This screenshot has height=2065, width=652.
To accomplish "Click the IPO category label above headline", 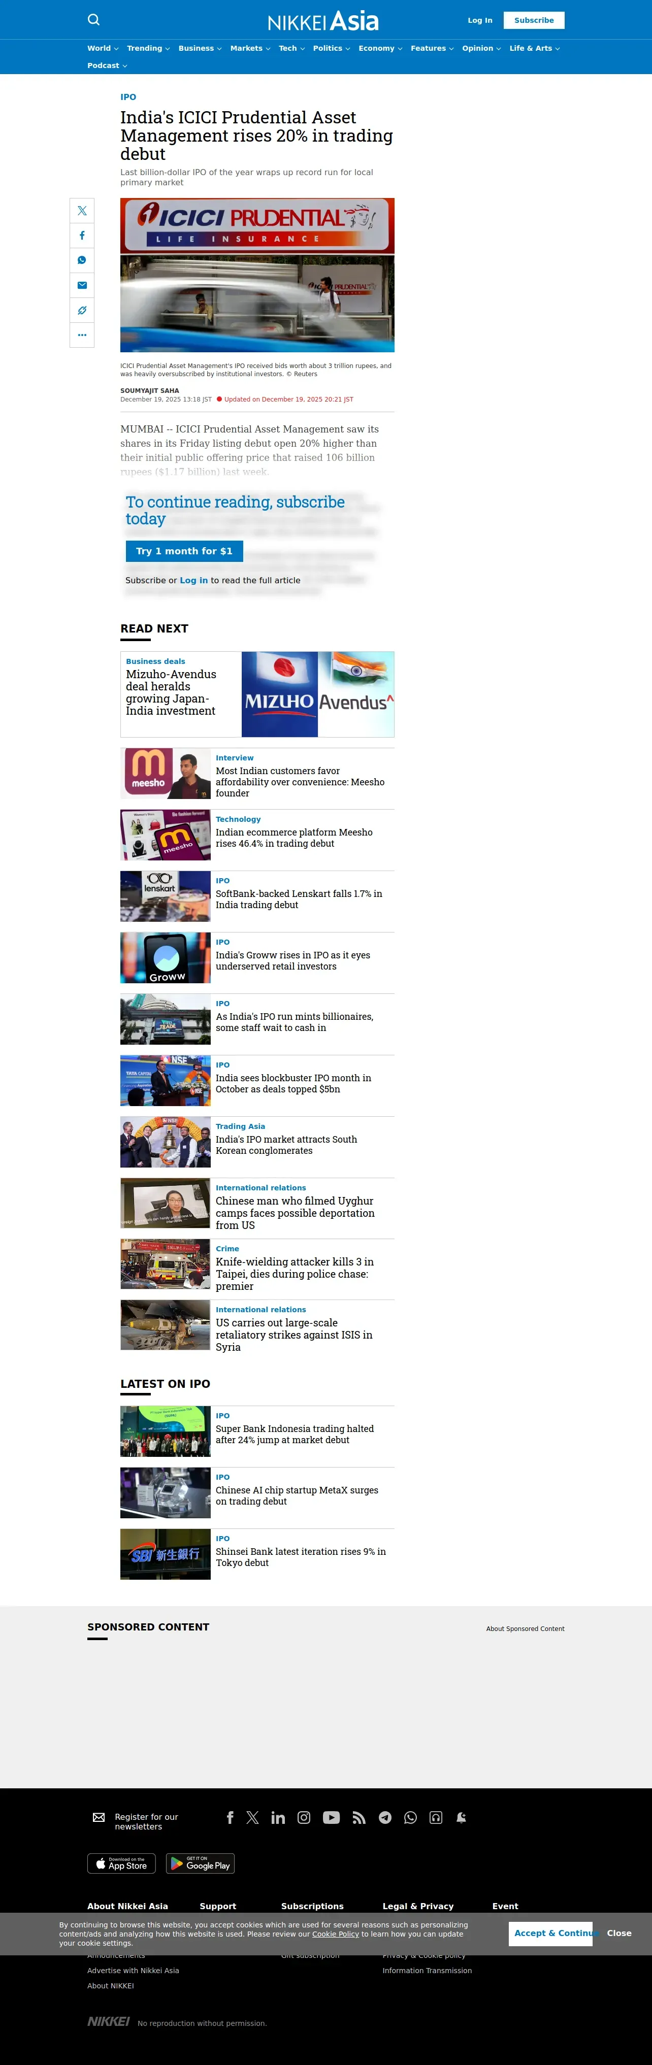I will point(128,97).
